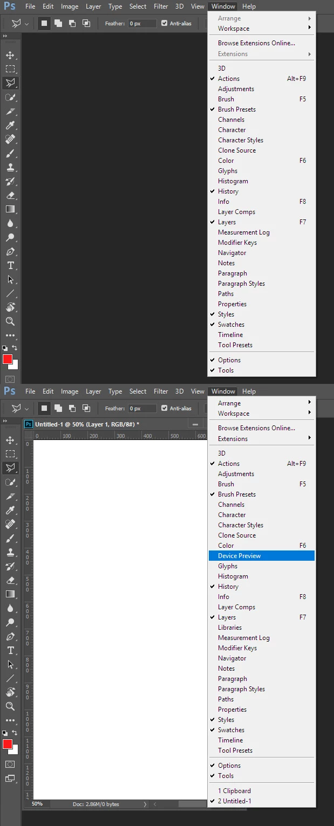Click Feather field in the Untitled-1 window
This screenshot has width=334, height=826.
(142, 408)
